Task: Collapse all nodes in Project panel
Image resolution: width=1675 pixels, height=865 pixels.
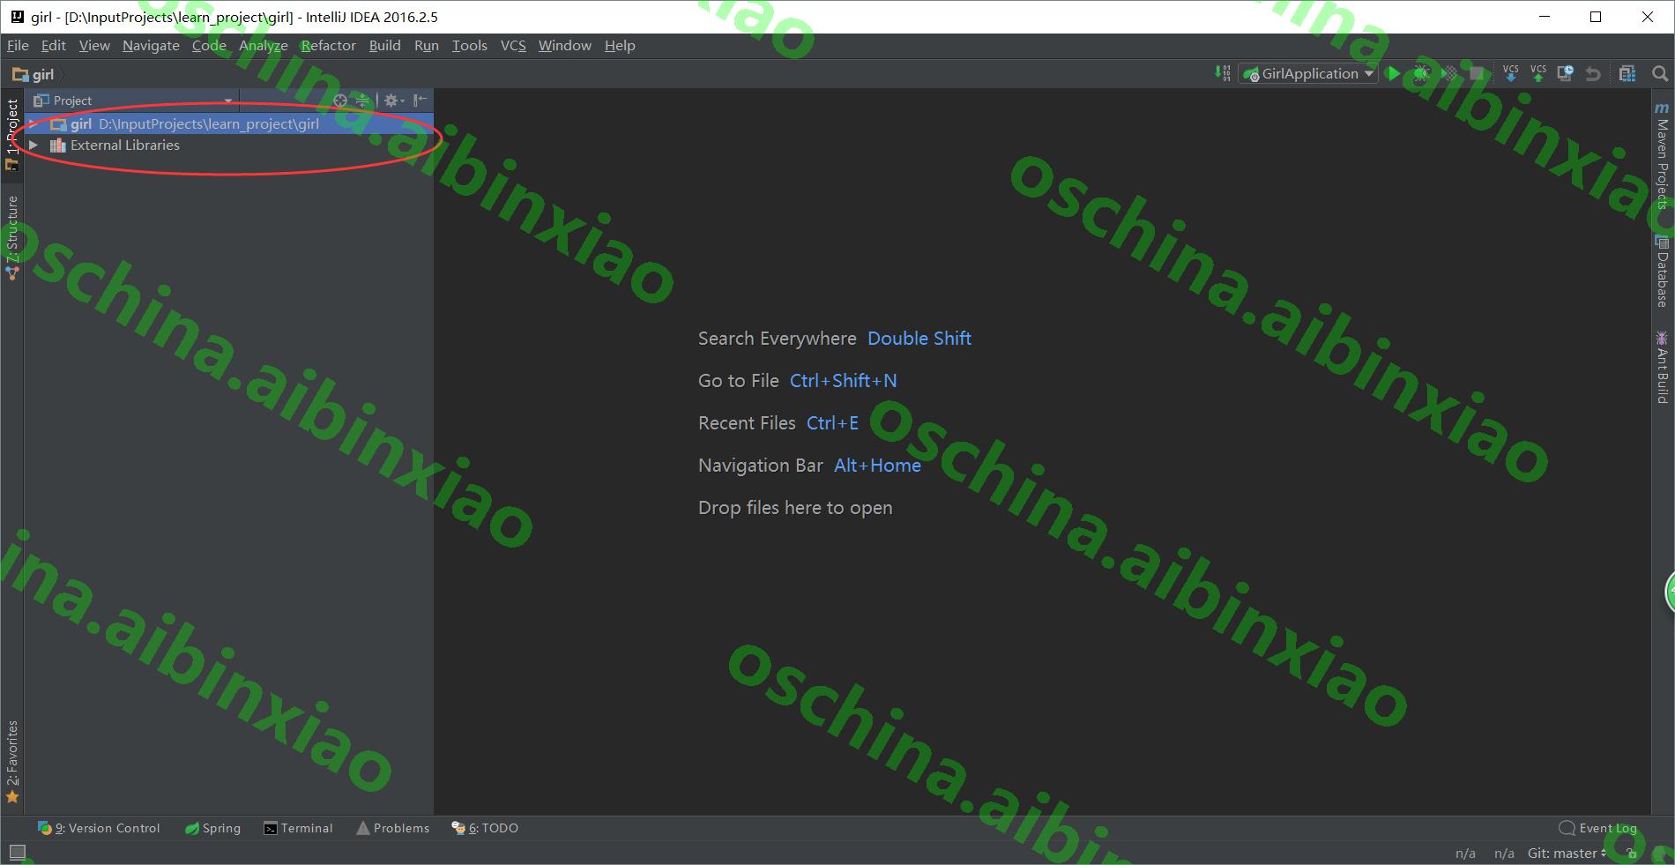Action: click(x=362, y=101)
